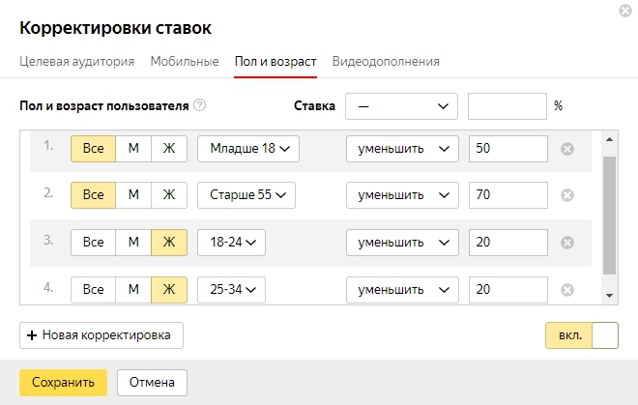Remove the Младше 18 adjustment row
The height and width of the screenshot is (405, 638).
[567, 149]
